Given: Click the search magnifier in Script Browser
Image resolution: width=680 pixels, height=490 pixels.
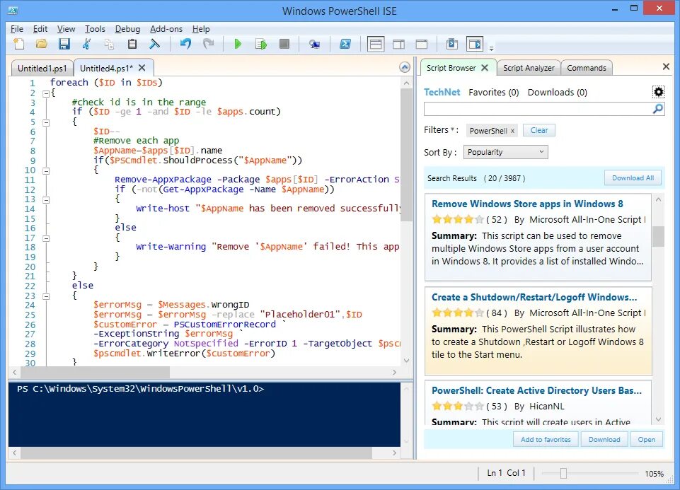Looking at the screenshot, I should pyautogui.click(x=658, y=109).
